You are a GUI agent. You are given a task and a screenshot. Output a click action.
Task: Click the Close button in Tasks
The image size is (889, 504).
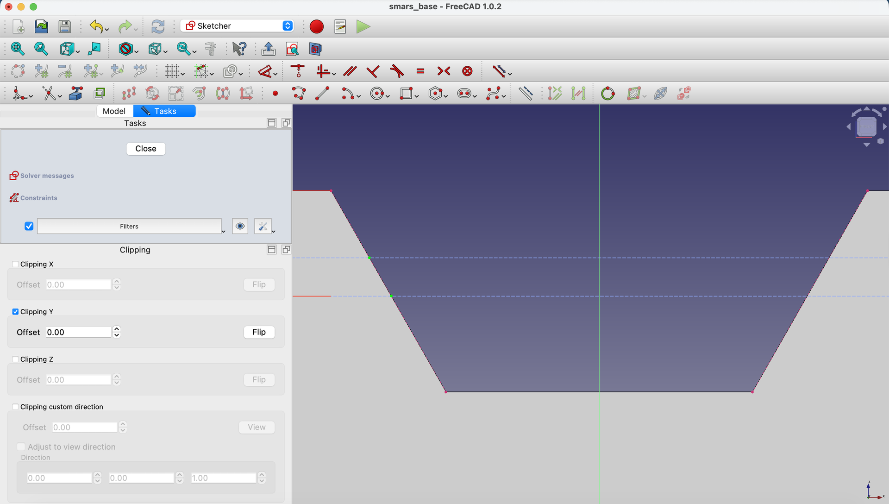pos(146,149)
